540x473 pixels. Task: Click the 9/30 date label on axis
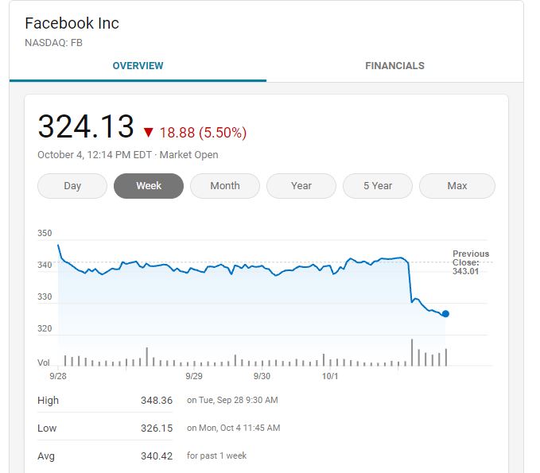(262, 376)
